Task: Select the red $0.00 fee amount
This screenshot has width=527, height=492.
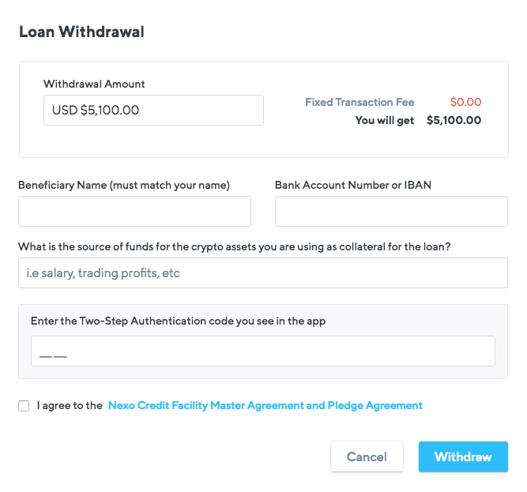Action: tap(466, 102)
